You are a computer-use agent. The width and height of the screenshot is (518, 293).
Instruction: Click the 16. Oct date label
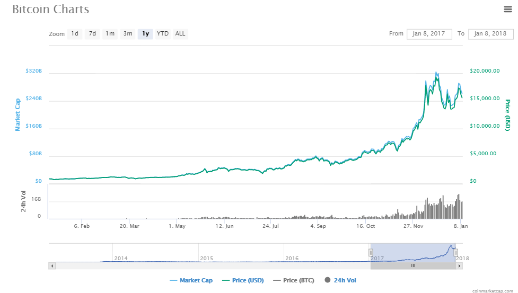click(366, 226)
